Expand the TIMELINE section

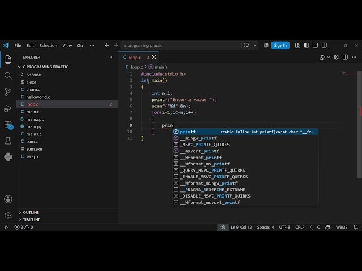pyautogui.click(x=32, y=220)
